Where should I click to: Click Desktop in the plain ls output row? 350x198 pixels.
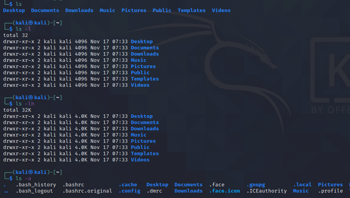coord(14,10)
